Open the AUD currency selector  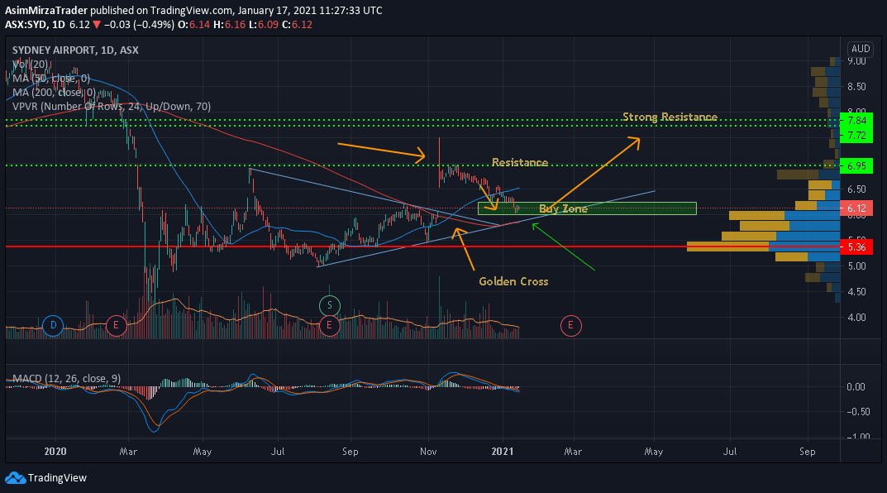tap(861, 49)
